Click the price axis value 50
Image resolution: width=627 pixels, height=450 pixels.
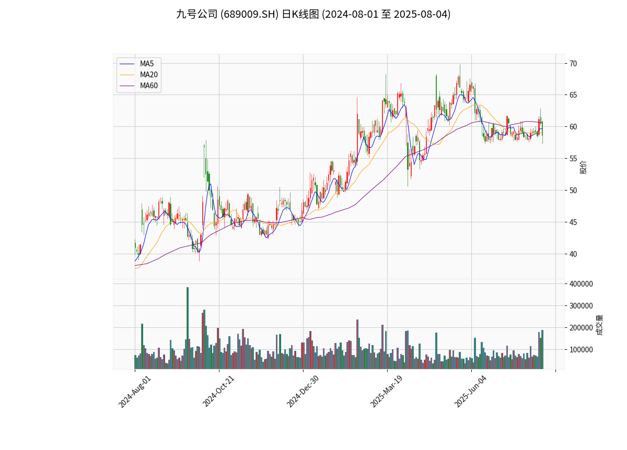tap(573, 191)
